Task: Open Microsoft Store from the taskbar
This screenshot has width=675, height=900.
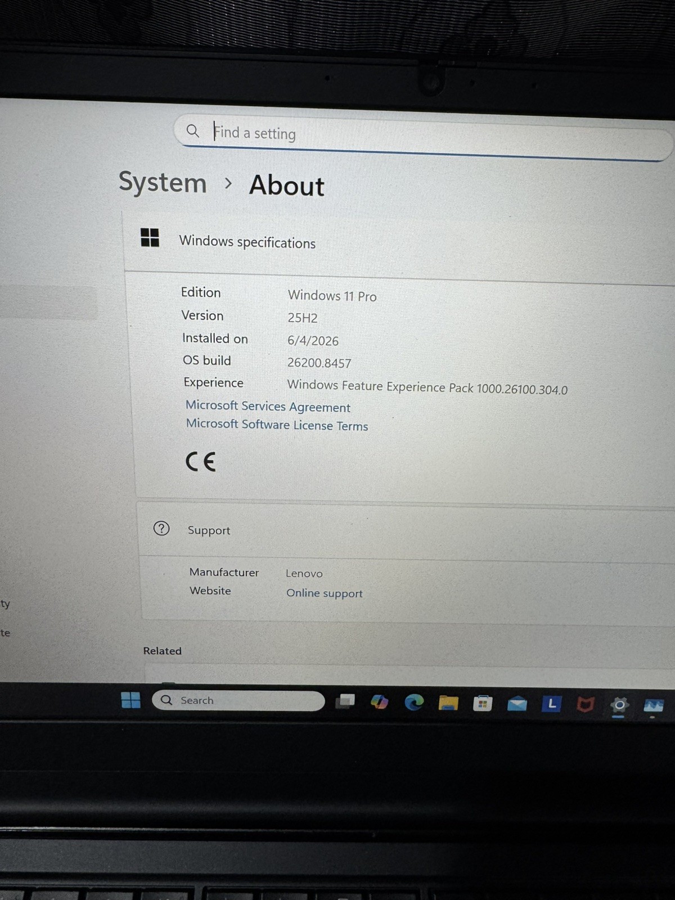Action: (483, 703)
